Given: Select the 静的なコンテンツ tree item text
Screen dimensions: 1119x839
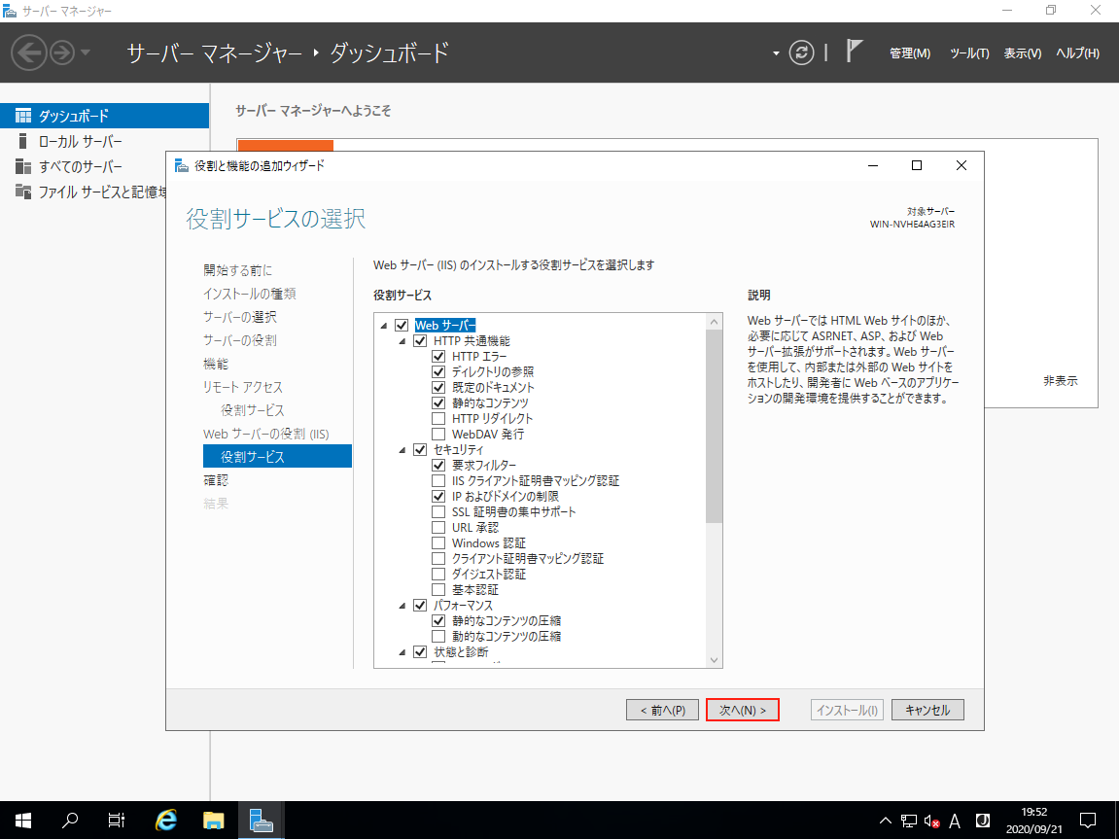Looking at the screenshot, I should pyautogui.click(x=490, y=403).
